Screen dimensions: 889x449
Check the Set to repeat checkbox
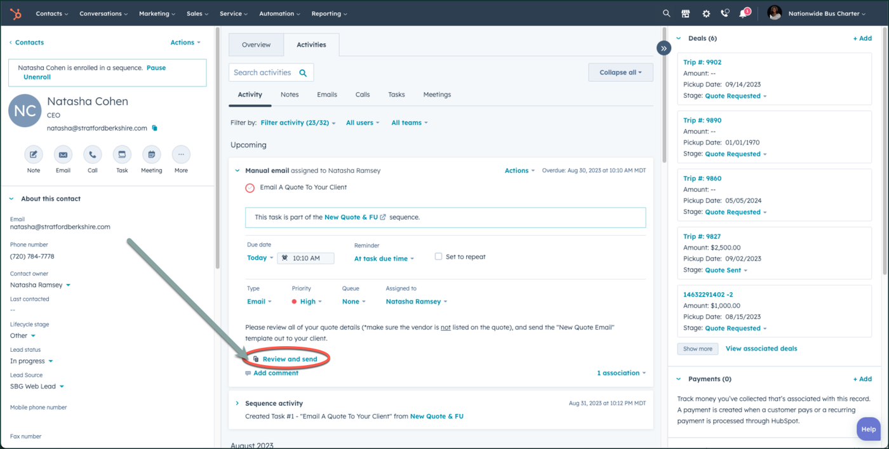coord(438,257)
